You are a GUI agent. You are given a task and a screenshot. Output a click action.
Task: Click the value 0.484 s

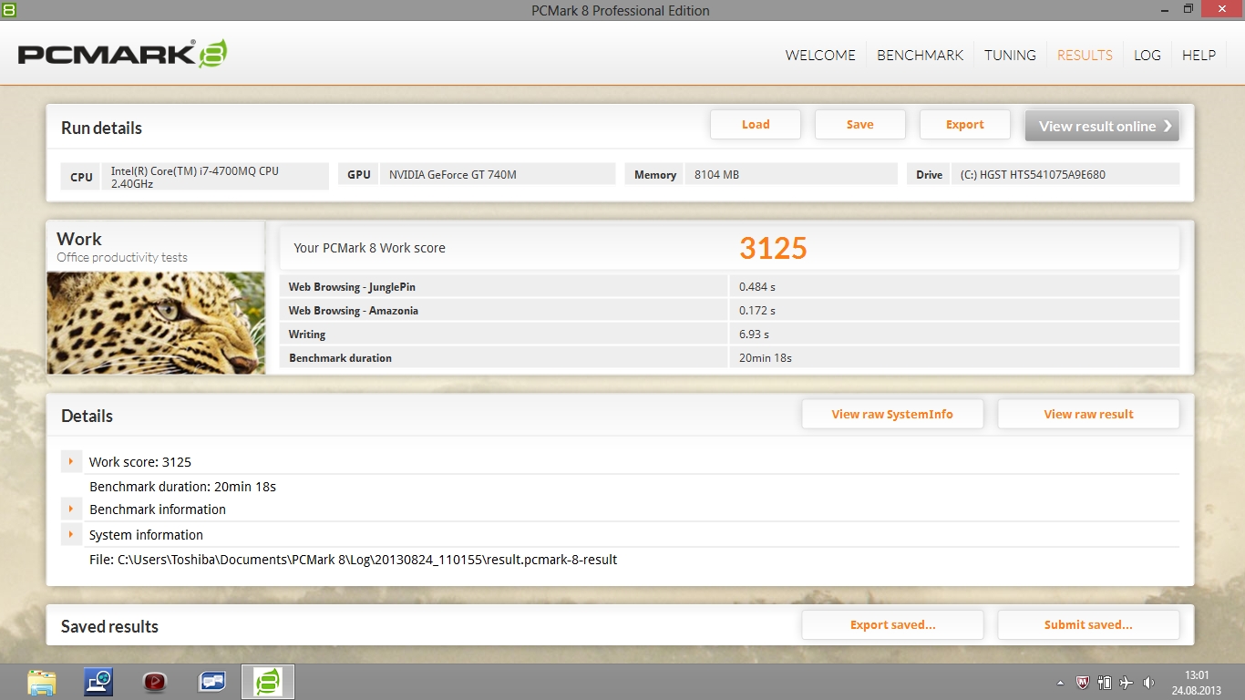[x=757, y=287]
